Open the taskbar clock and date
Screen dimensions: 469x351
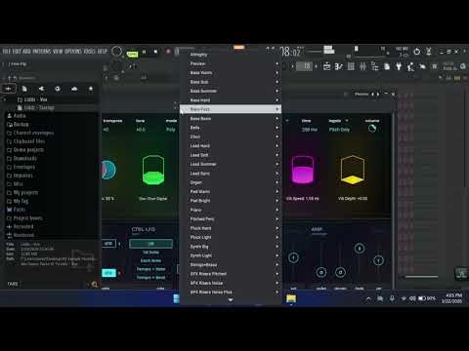(x=452, y=298)
